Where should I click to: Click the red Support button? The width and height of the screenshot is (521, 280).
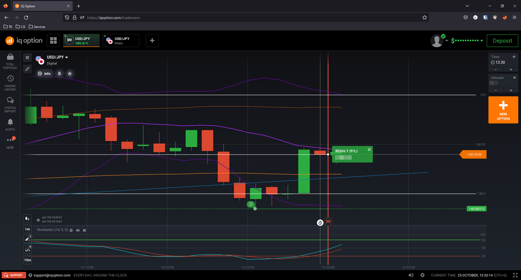pos(14,275)
